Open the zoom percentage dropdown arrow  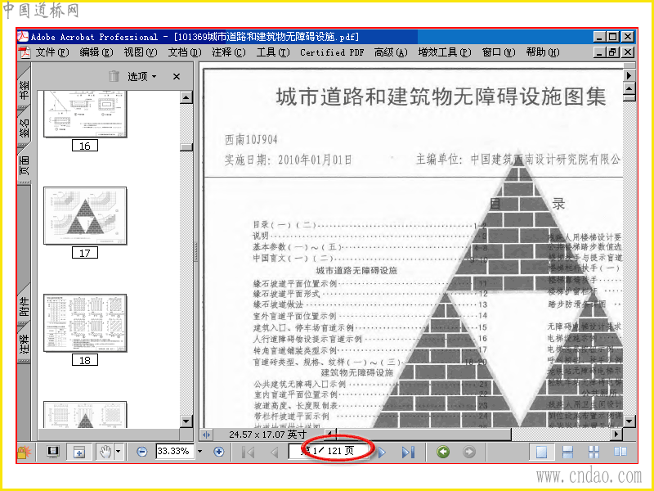(x=199, y=452)
